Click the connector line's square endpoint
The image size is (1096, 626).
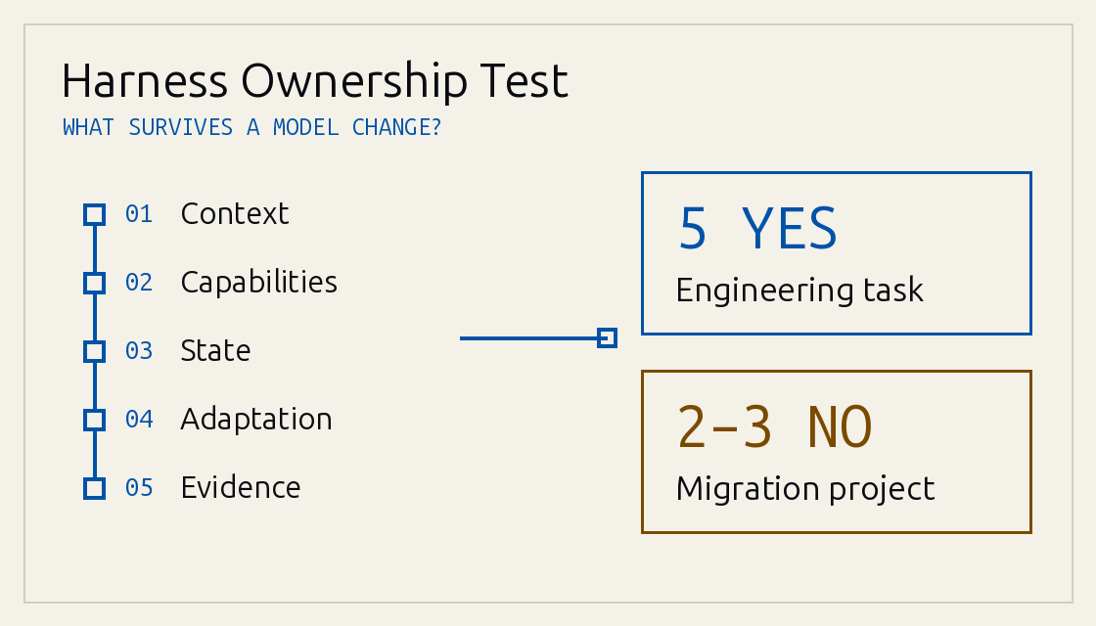(x=608, y=338)
